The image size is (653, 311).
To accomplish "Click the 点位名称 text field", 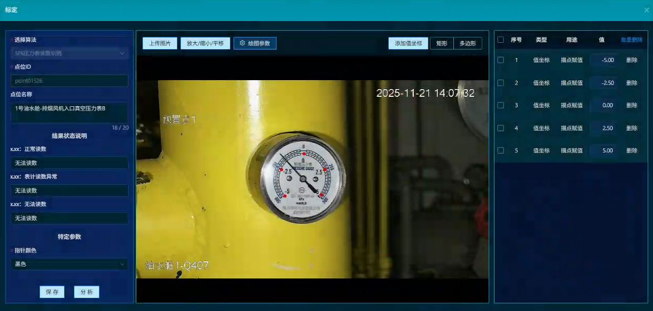I will point(70,112).
